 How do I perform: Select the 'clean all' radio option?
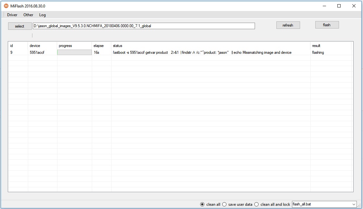pyautogui.click(x=202, y=204)
